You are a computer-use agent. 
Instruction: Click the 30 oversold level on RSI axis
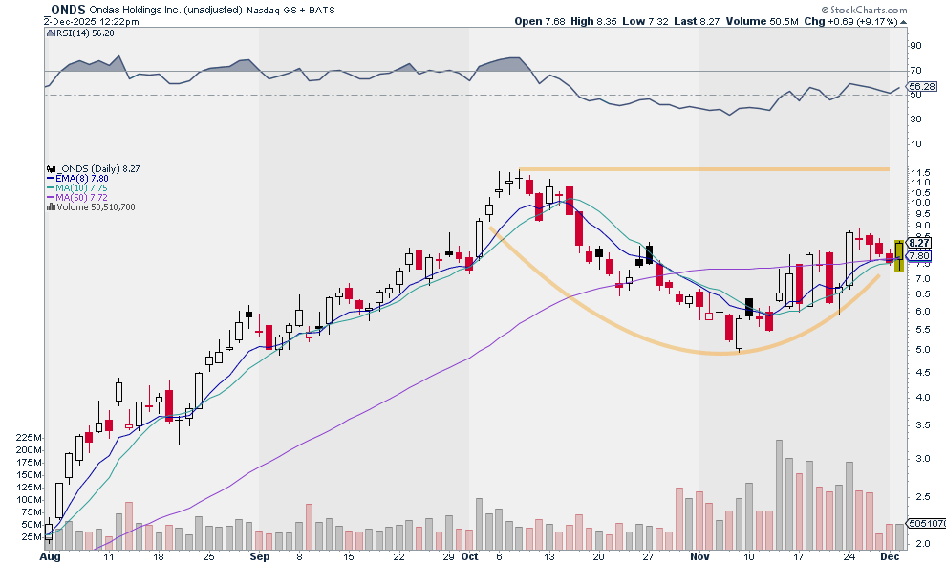point(915,120)
